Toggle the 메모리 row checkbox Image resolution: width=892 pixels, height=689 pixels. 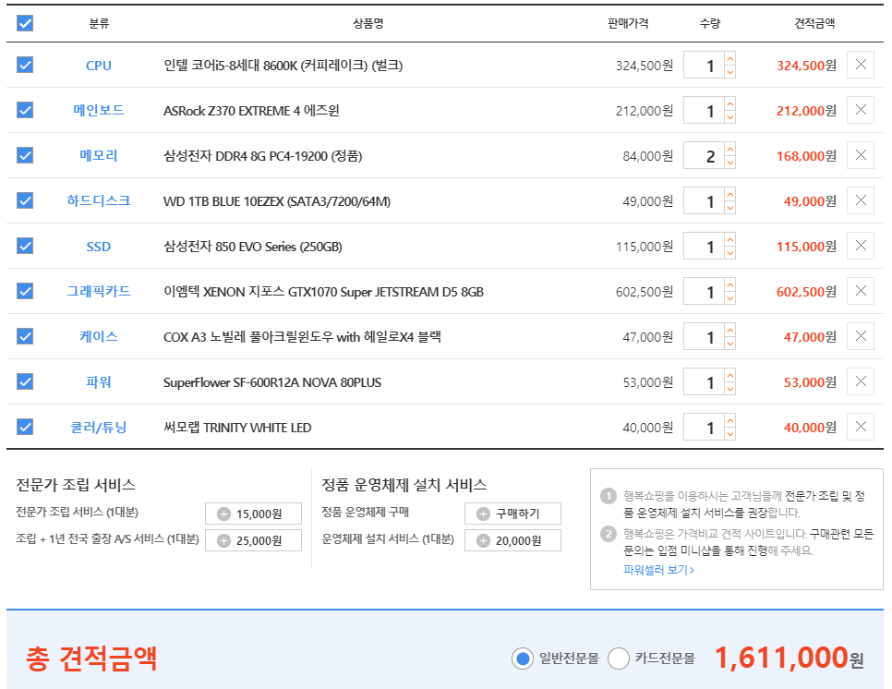coord(25,155)
